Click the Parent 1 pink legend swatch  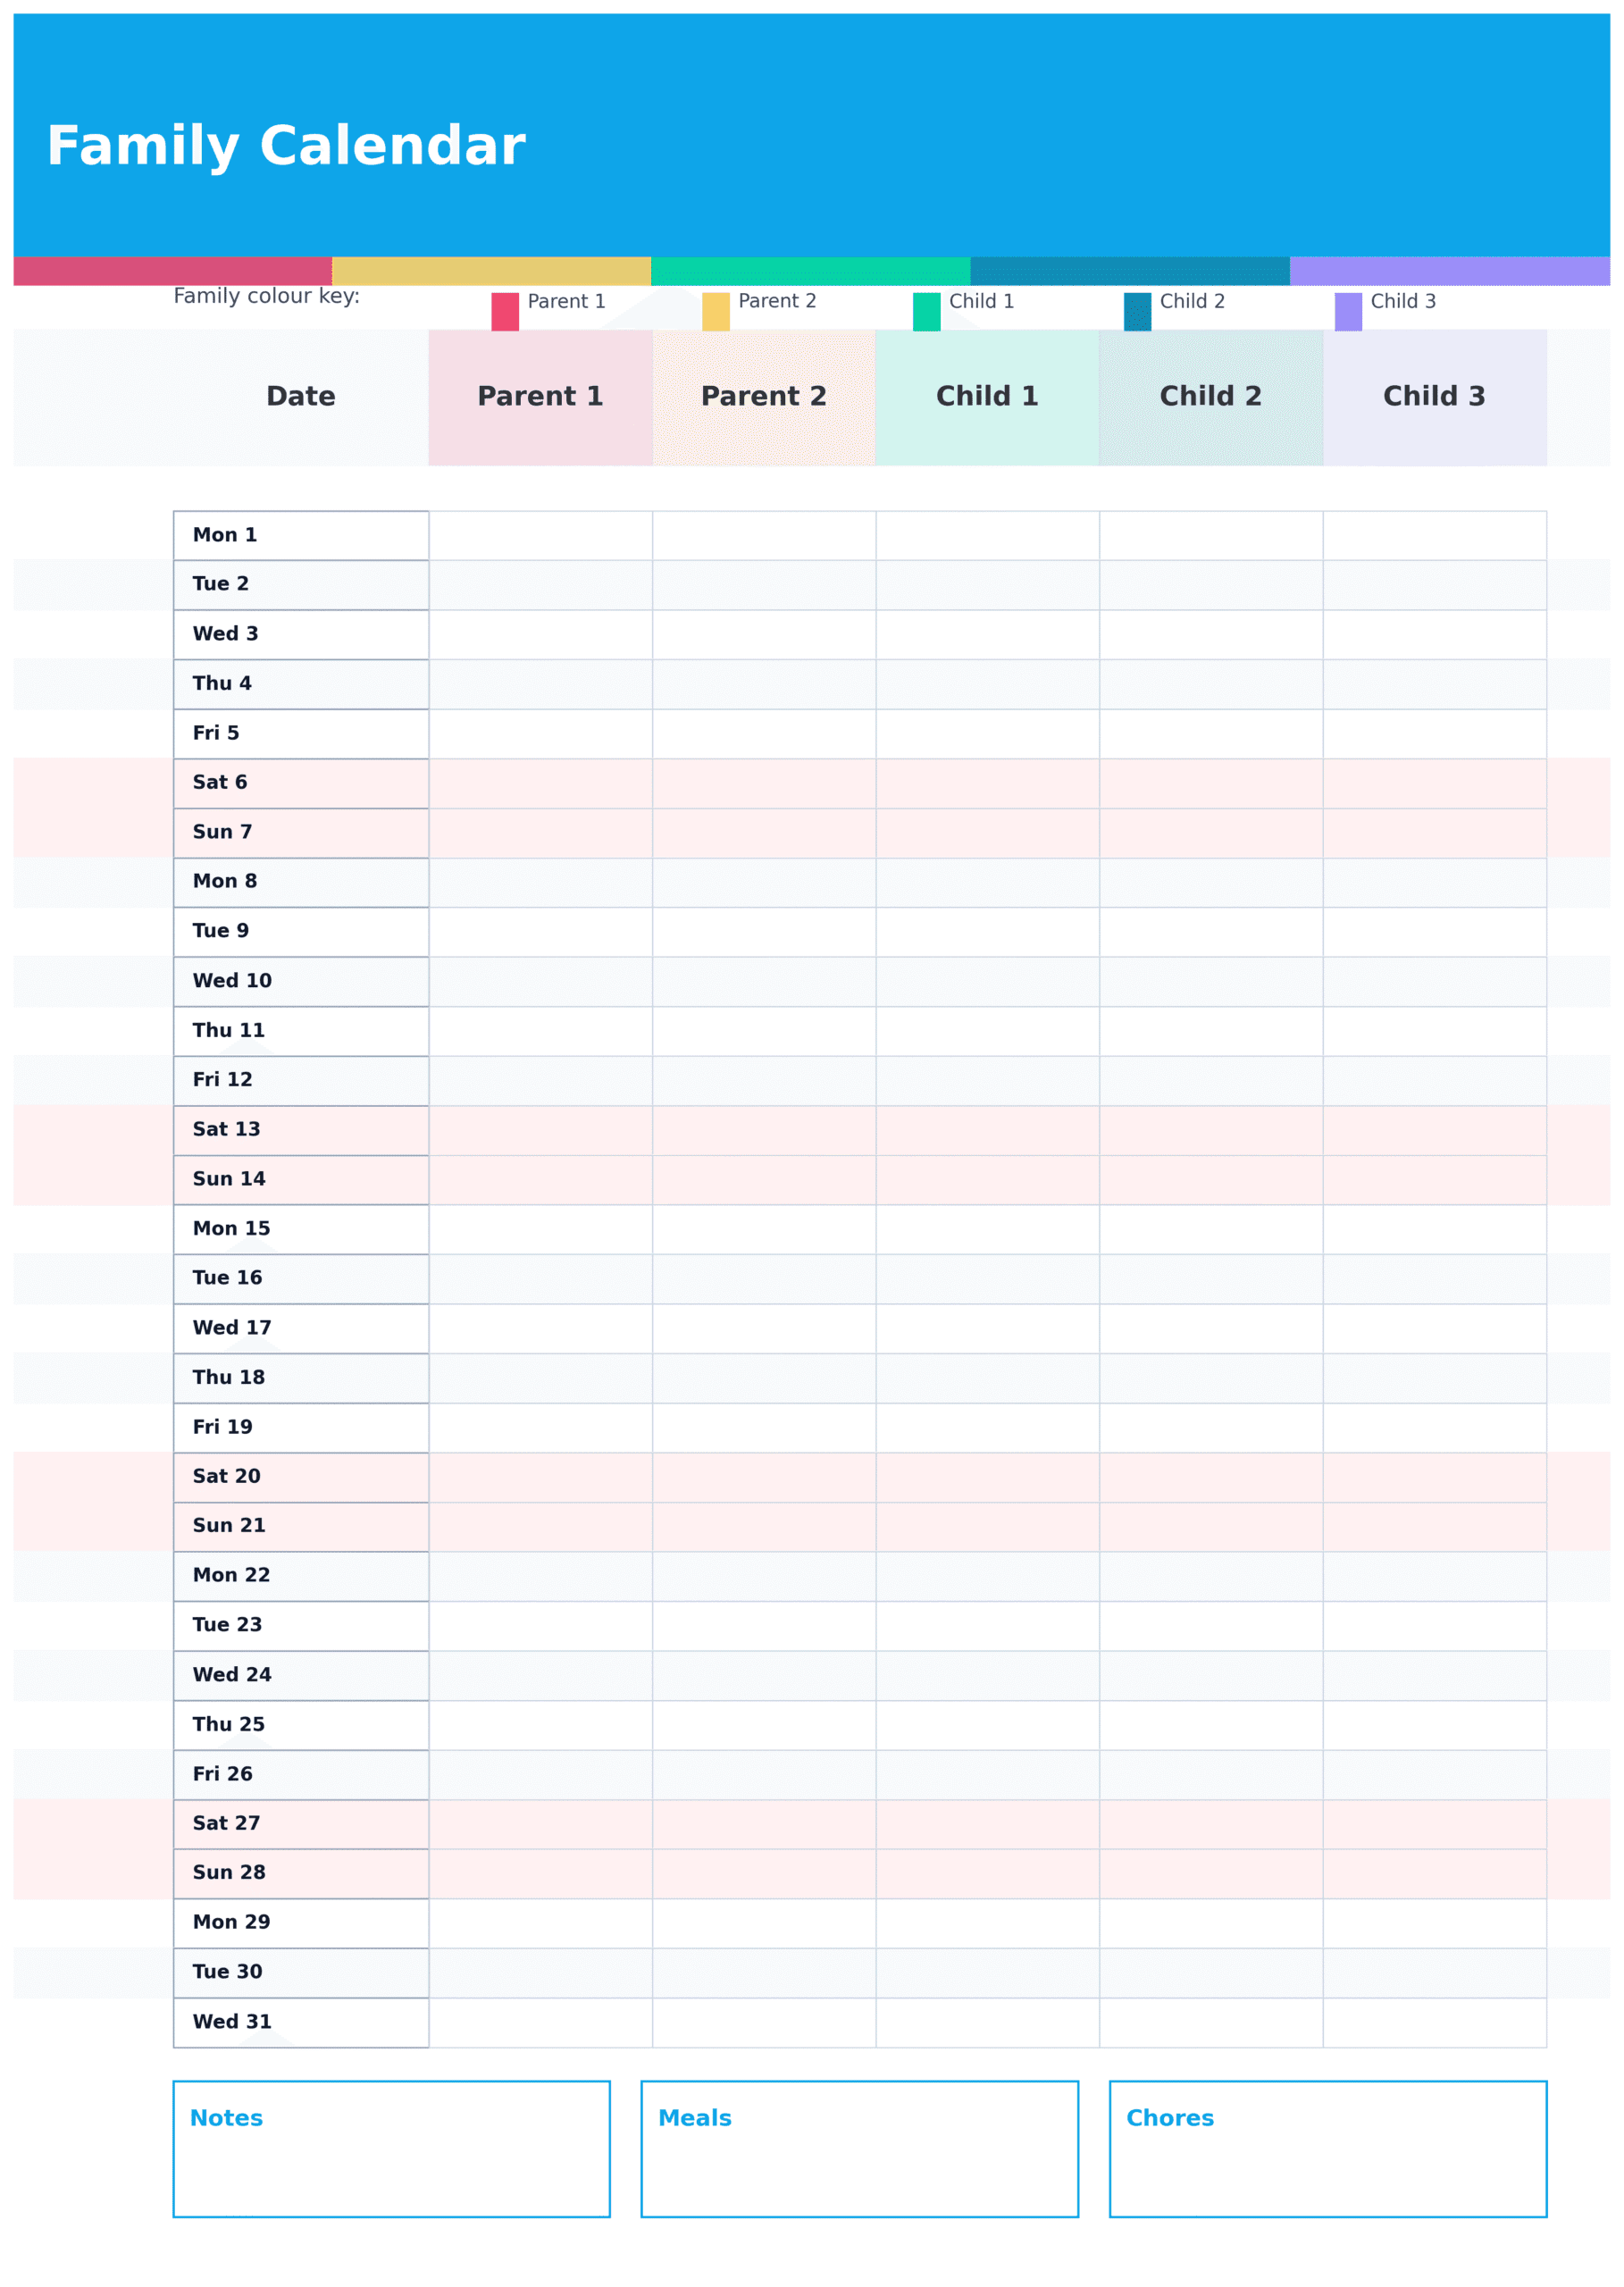pos(505,312)
